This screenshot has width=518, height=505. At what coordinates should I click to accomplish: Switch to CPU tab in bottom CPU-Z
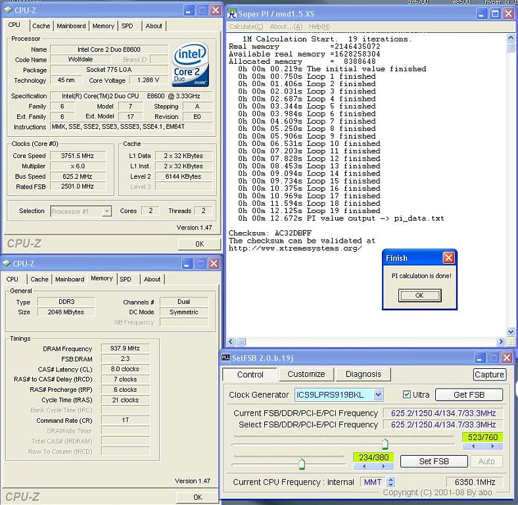click(12, 279)
